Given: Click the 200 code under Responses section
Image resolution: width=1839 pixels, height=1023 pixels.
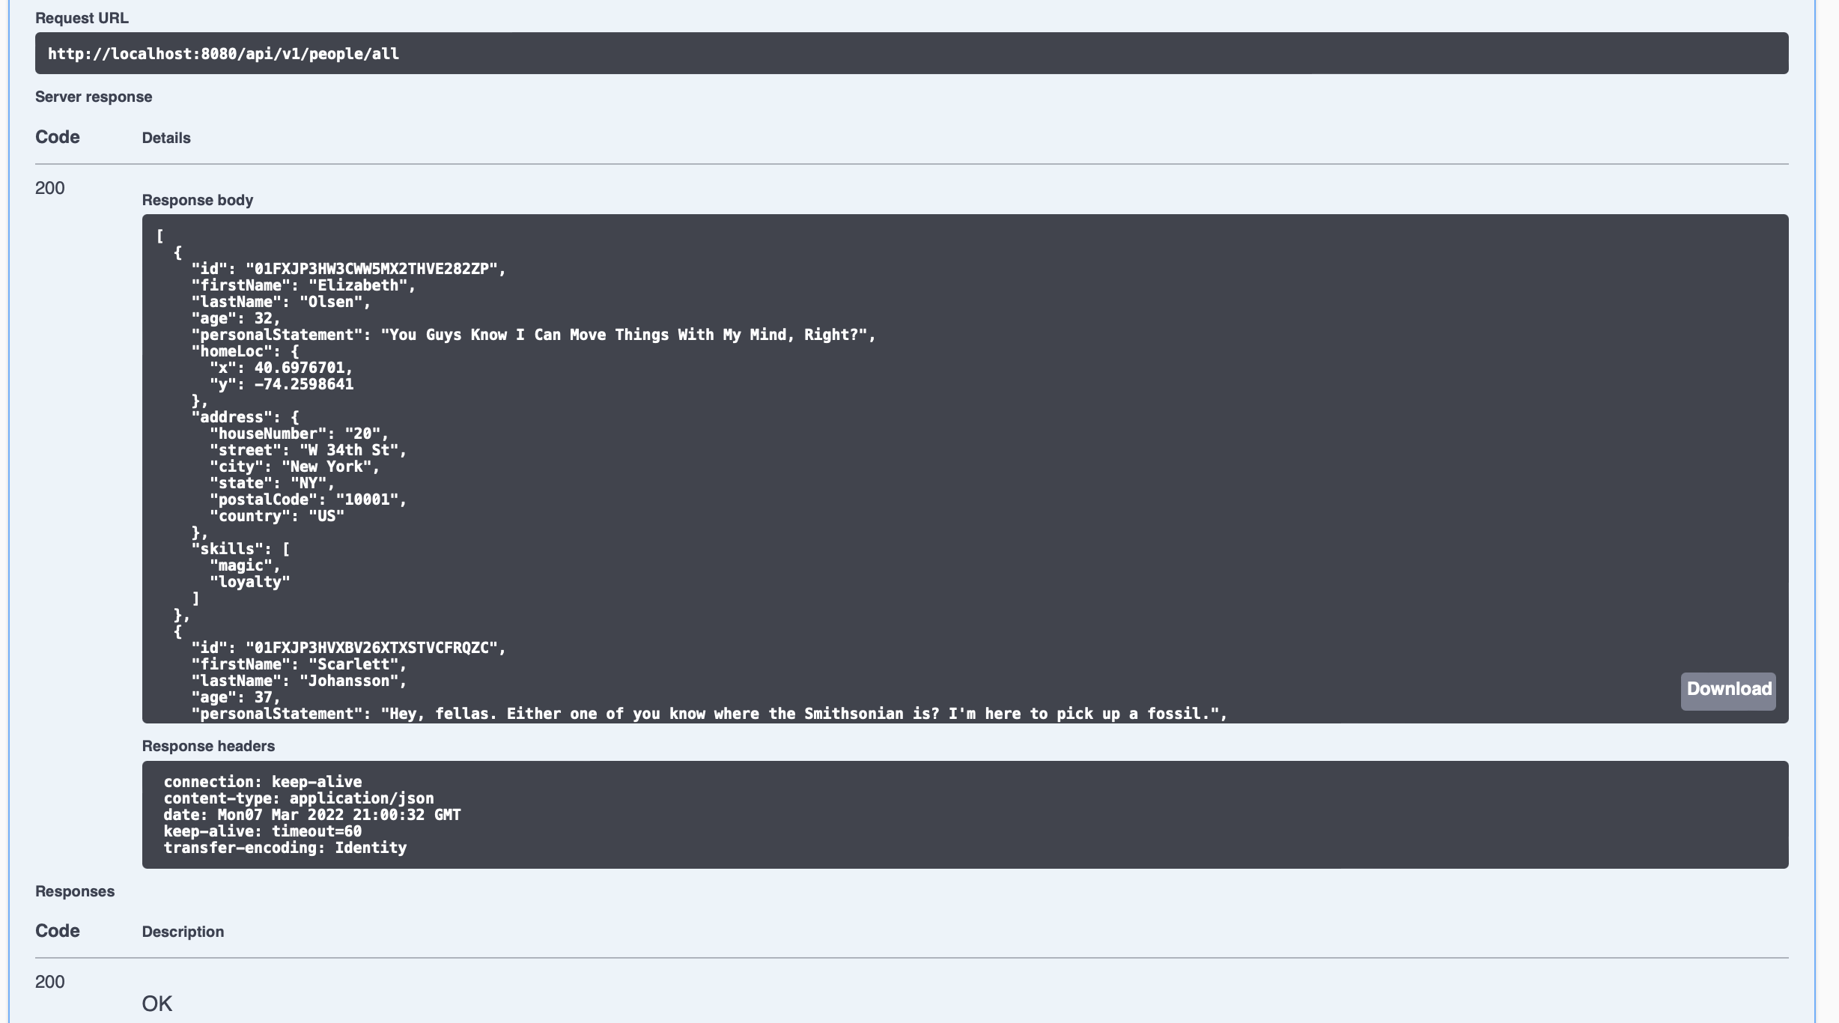Looking at the screenshot, I should 50,982.
